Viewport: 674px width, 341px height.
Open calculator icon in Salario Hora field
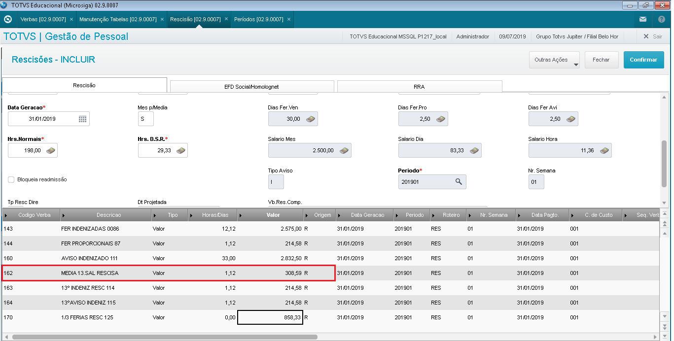coord(604,150)
